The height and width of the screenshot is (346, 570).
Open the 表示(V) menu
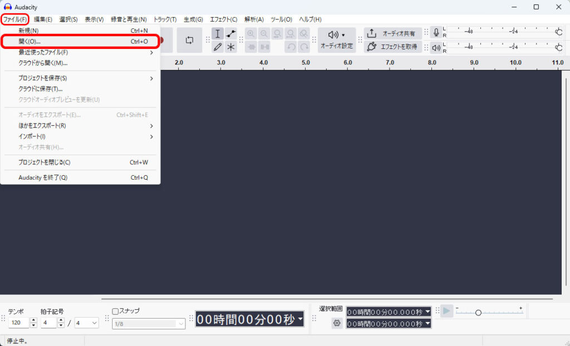pos(94,19)
